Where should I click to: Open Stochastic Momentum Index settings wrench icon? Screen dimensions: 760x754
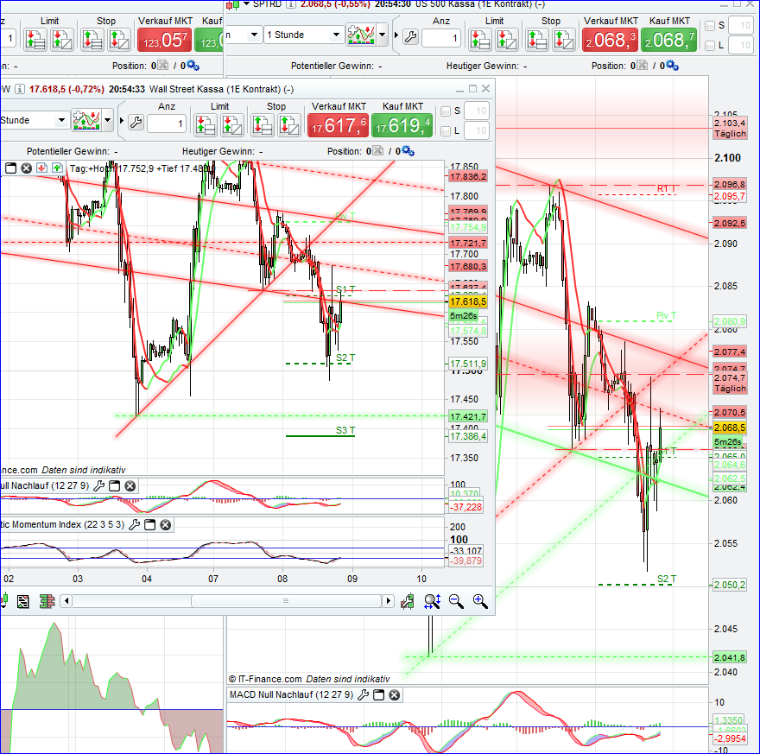click(134, 523)
